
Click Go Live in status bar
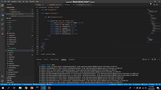tap(144, 84)
